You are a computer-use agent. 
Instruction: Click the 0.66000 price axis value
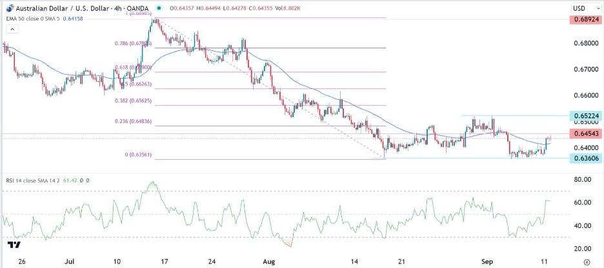587,95
